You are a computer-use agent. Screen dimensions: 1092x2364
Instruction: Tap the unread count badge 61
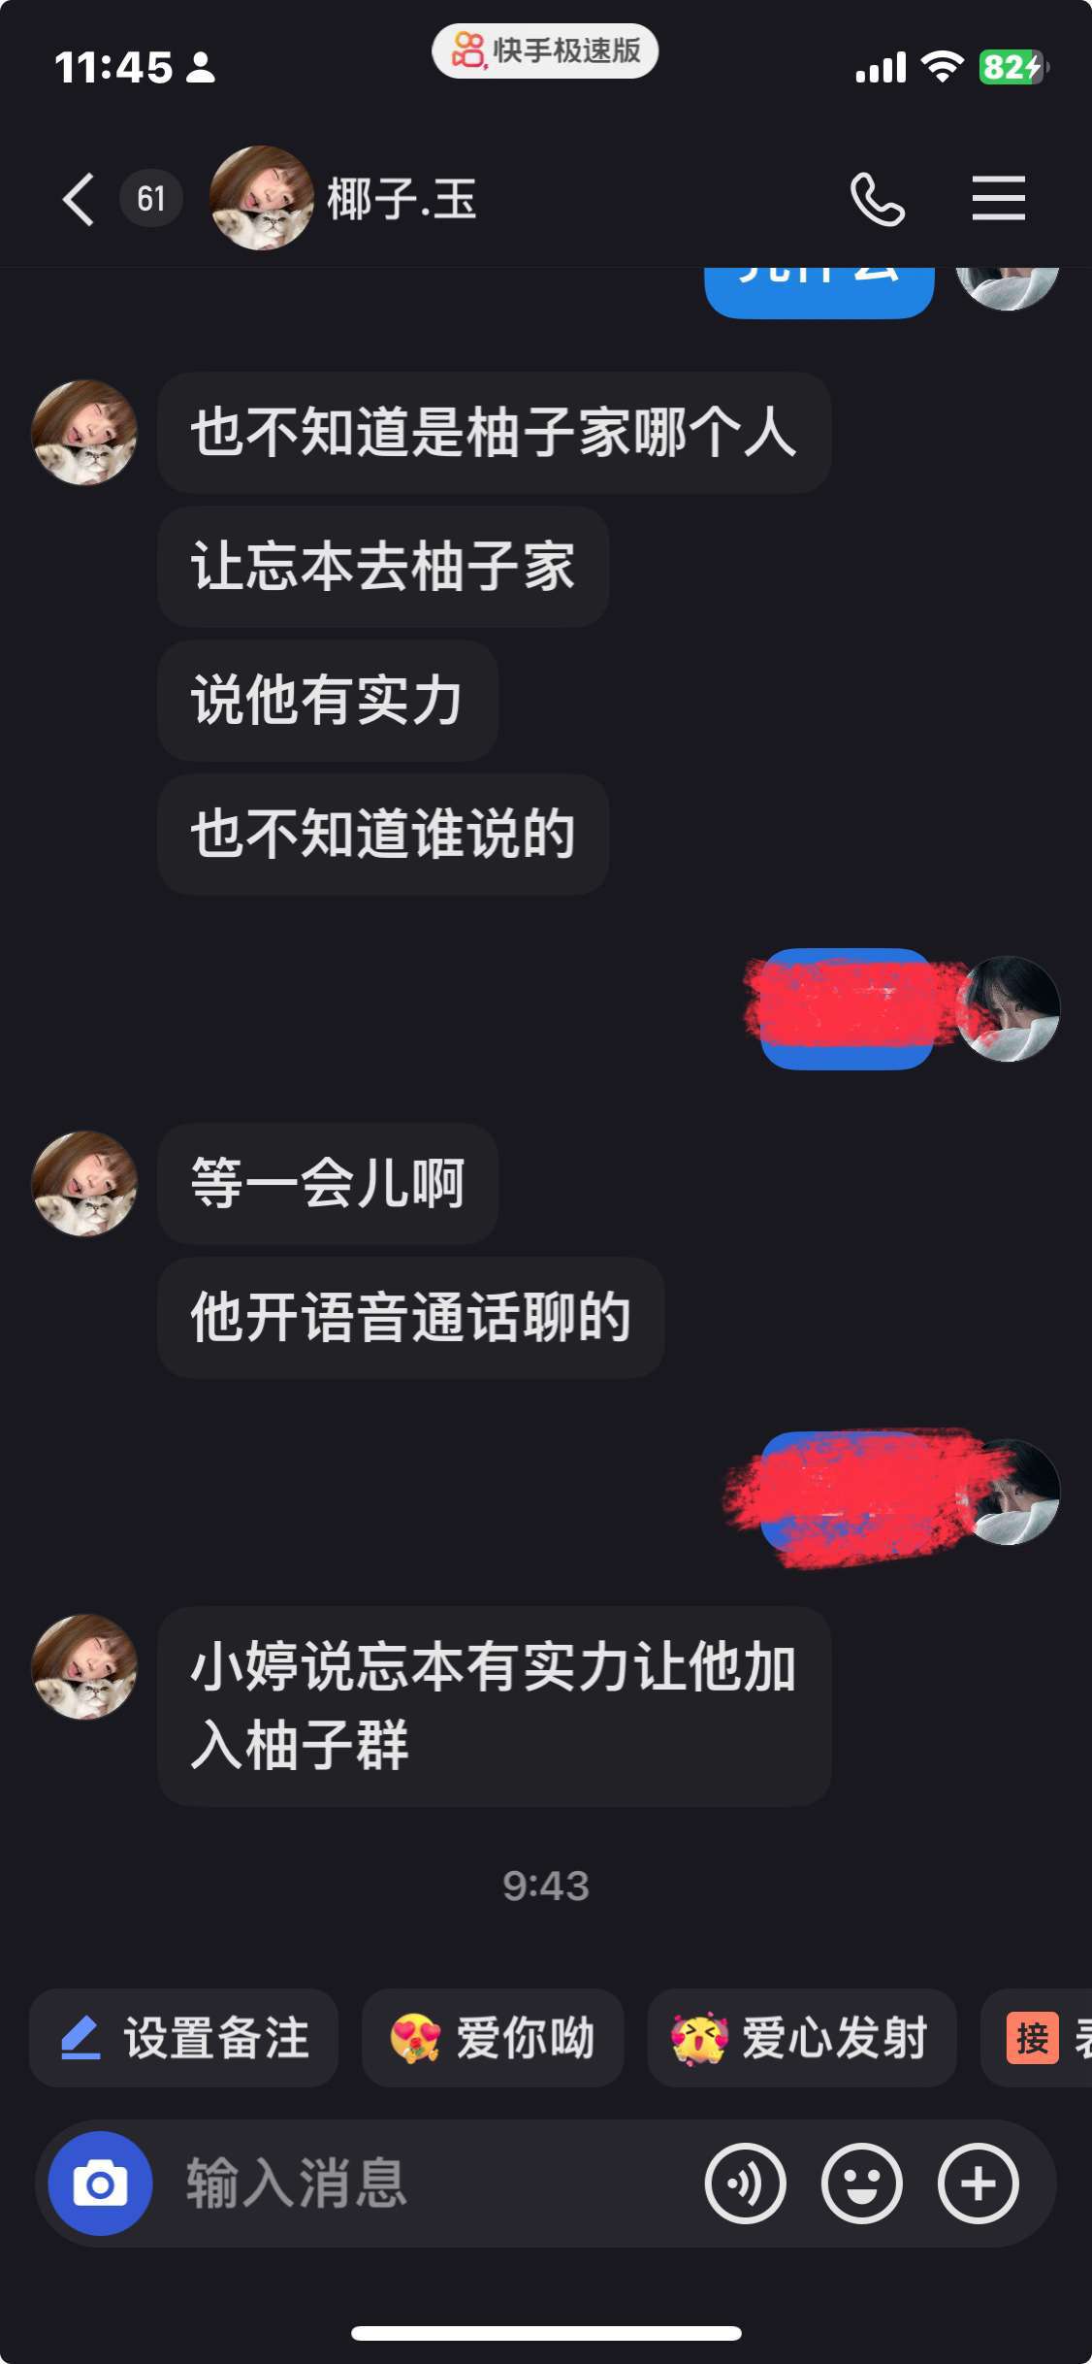pyautogui.click(x=150, y=199)
